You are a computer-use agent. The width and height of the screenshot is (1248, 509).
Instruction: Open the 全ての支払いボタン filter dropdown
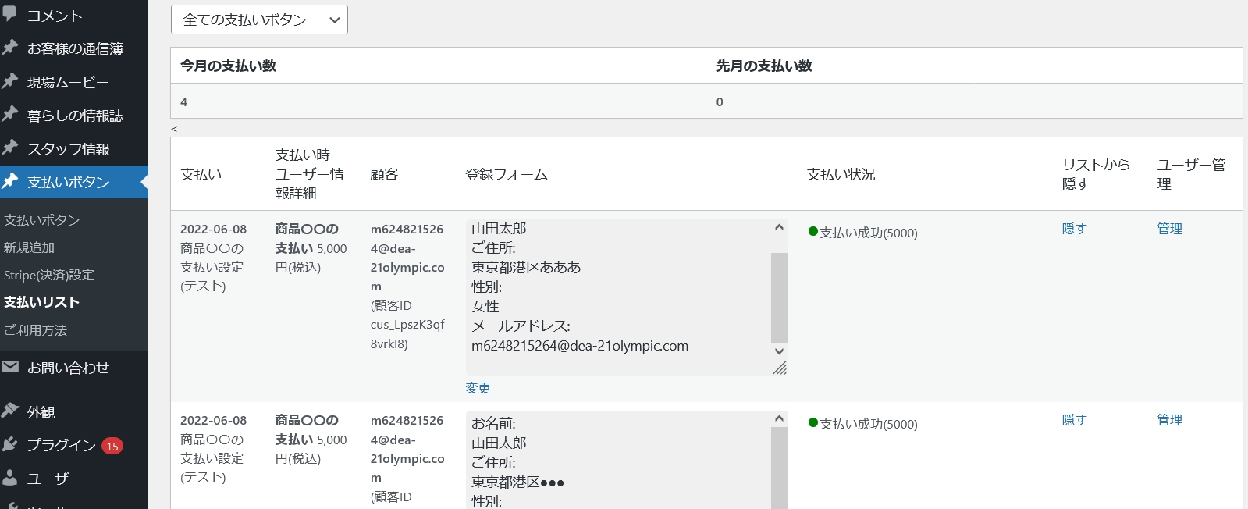tap(259, 20)
